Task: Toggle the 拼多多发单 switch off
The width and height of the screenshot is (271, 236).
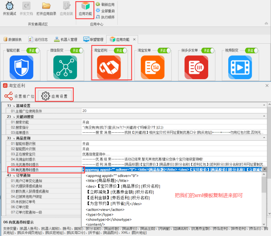Action: point(208,51)
